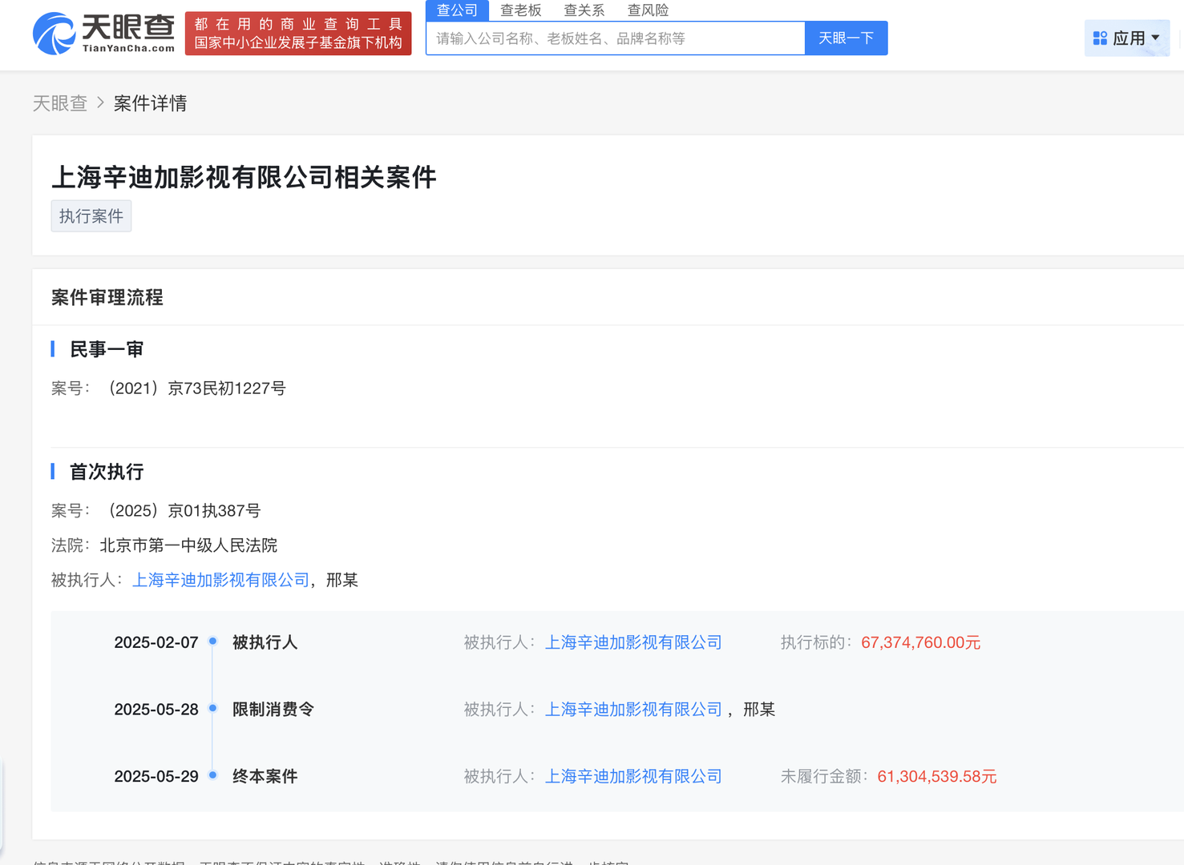This screenshot has height=865, width=1184.
Task: Open the 查关系 tab
Action: tap(584, 10)
